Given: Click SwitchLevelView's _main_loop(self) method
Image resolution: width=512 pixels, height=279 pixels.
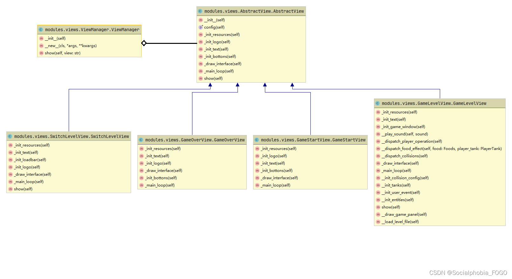Looking at the screenshot, I should [29, 182].
